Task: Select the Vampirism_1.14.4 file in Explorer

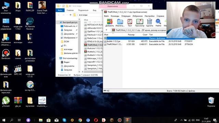Action: coord(93,68)
